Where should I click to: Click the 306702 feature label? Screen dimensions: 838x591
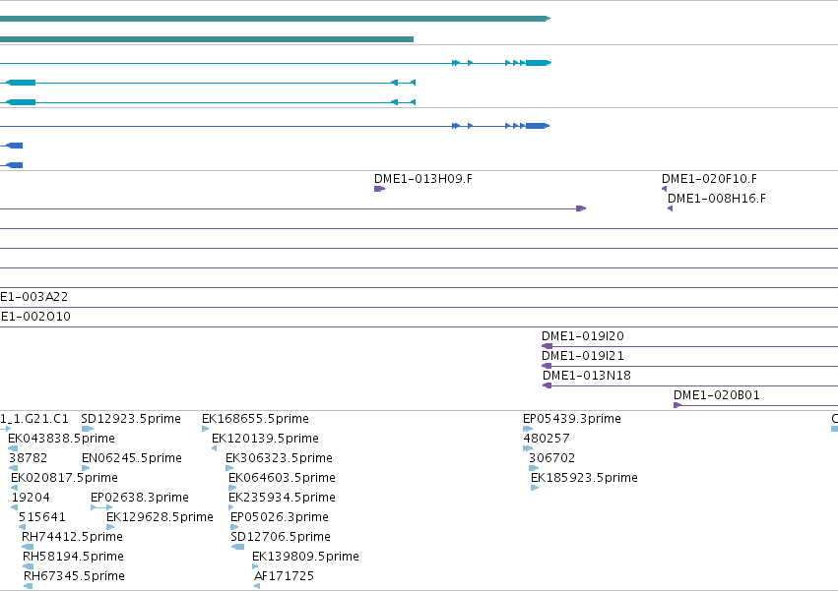[552, 458]
